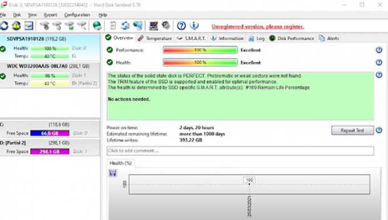Select the C: partition row
Image resolution: width=388 pixels, height=220 pixels.
pos(50,129)
